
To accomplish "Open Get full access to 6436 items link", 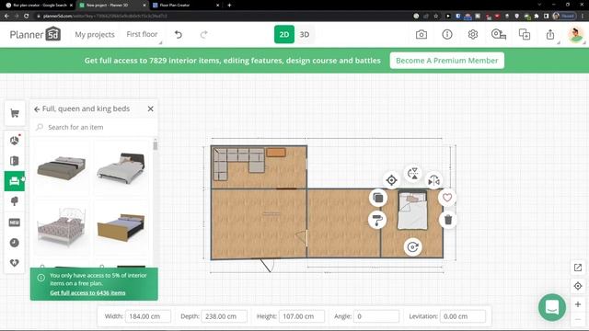I will tap(87, 292).
